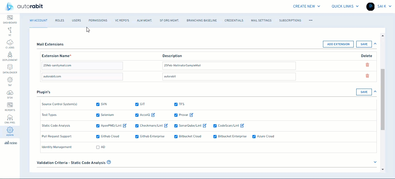Open Dataloader from the sidebar
The image size is (395, 179).
coord(10,69)
